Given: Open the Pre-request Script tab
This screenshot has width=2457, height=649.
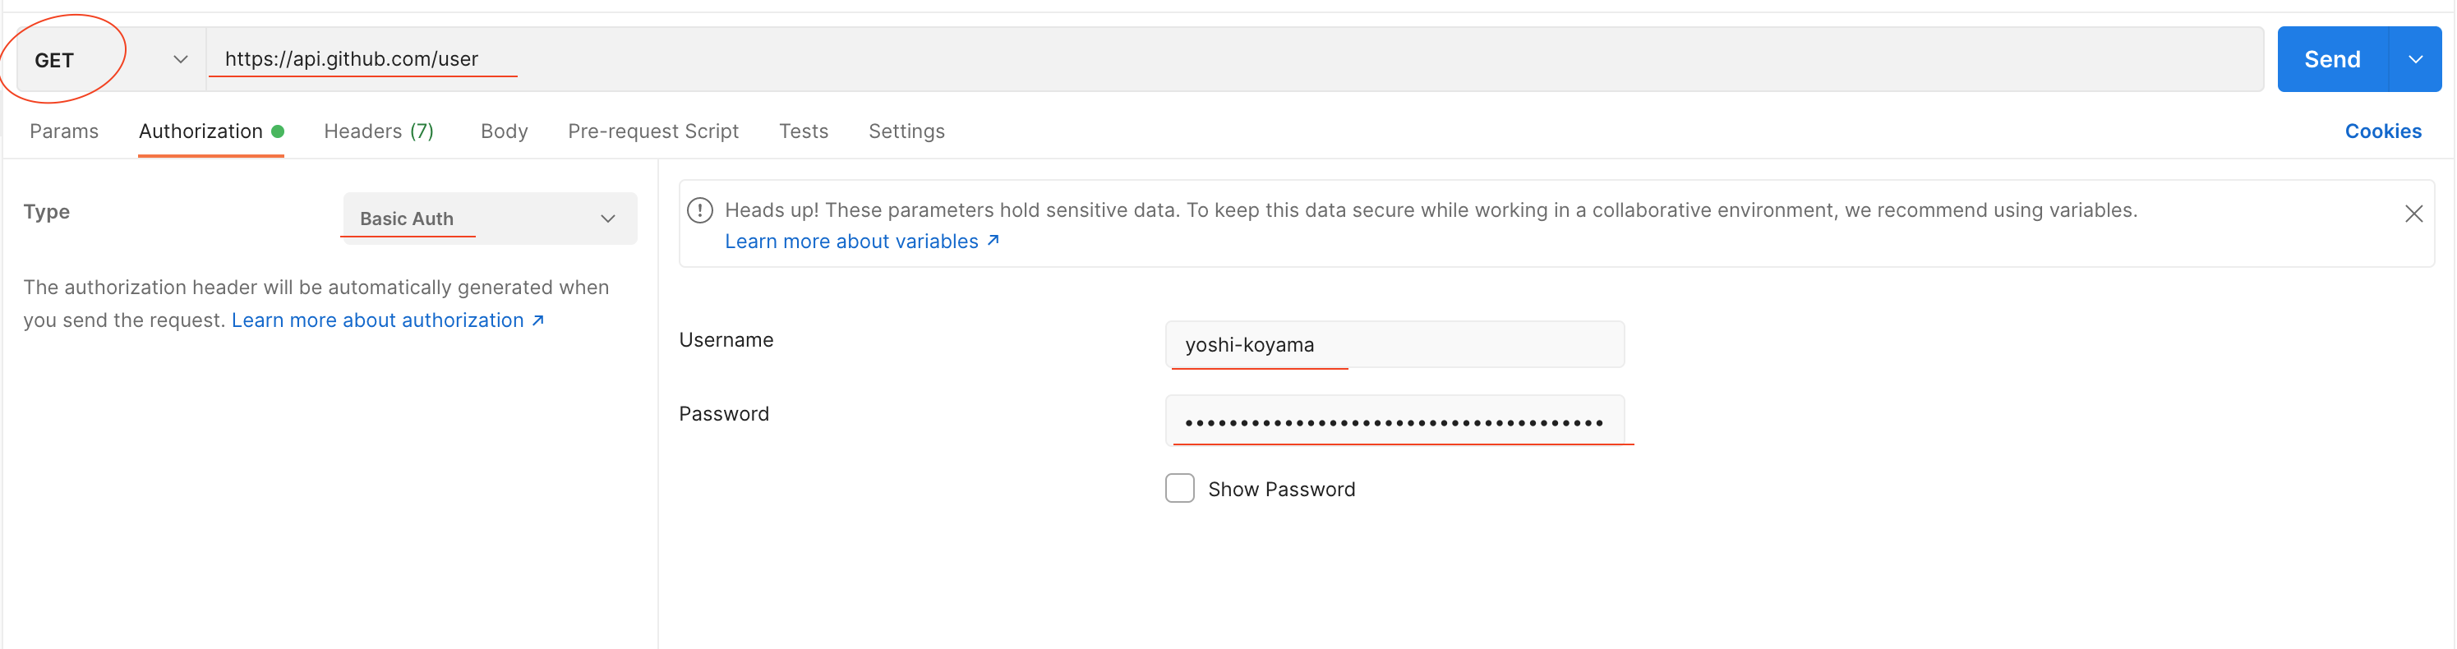Looking at the screenshot, I should (x=653, y=131).
